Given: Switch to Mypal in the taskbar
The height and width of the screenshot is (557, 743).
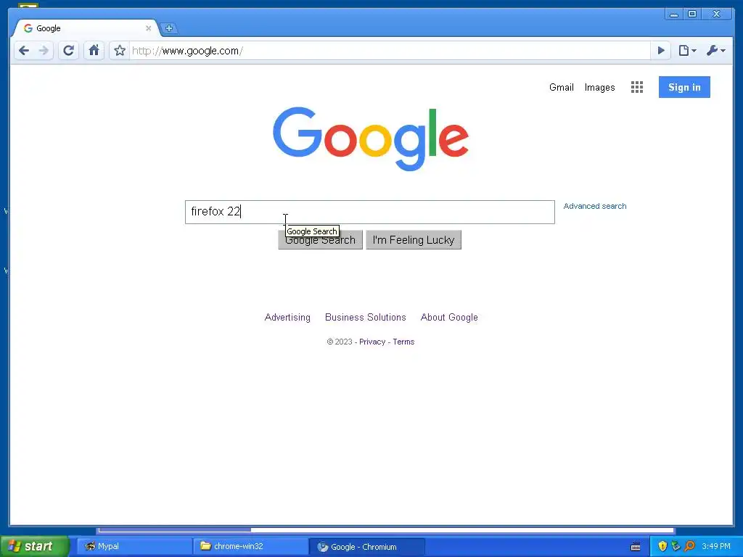Looking at the screenshot, I should 134,547.
